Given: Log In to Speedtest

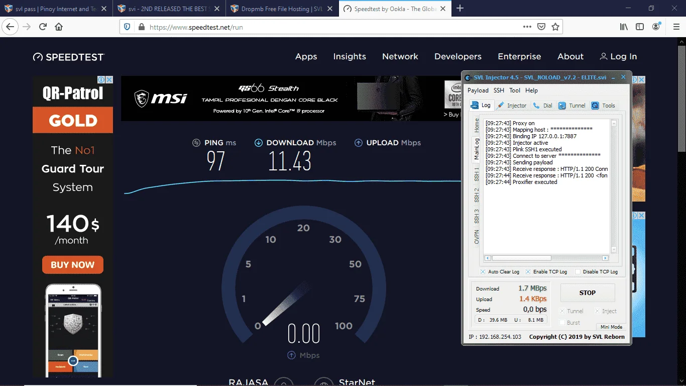Looking at the screenshot, I should pos(618,57).
